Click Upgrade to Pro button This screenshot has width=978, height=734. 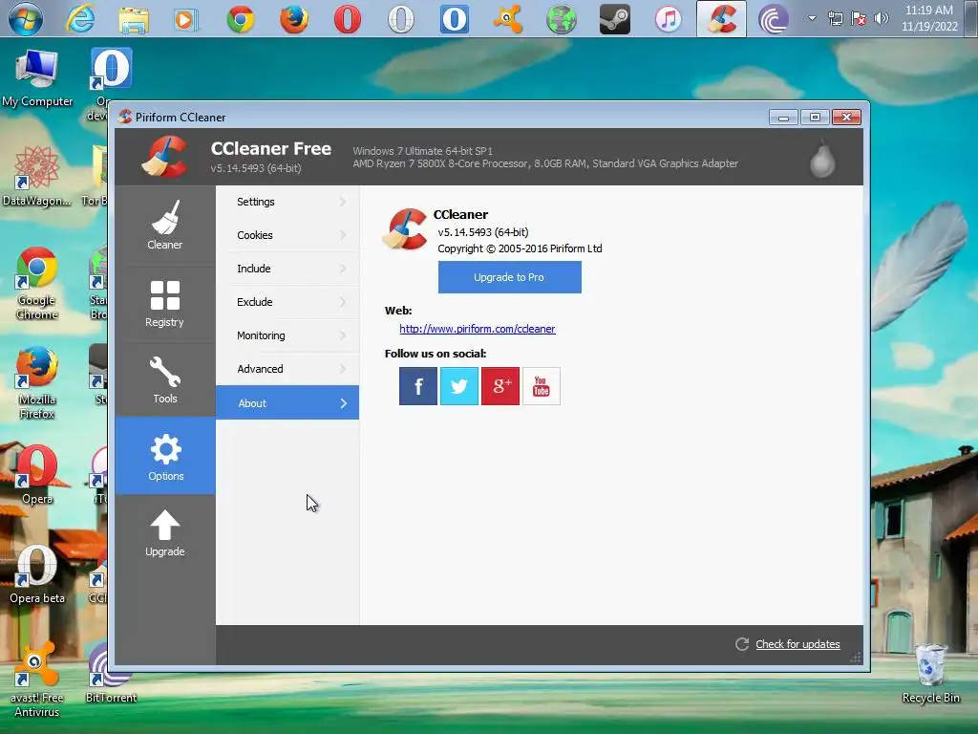click(x=510, y=277)
